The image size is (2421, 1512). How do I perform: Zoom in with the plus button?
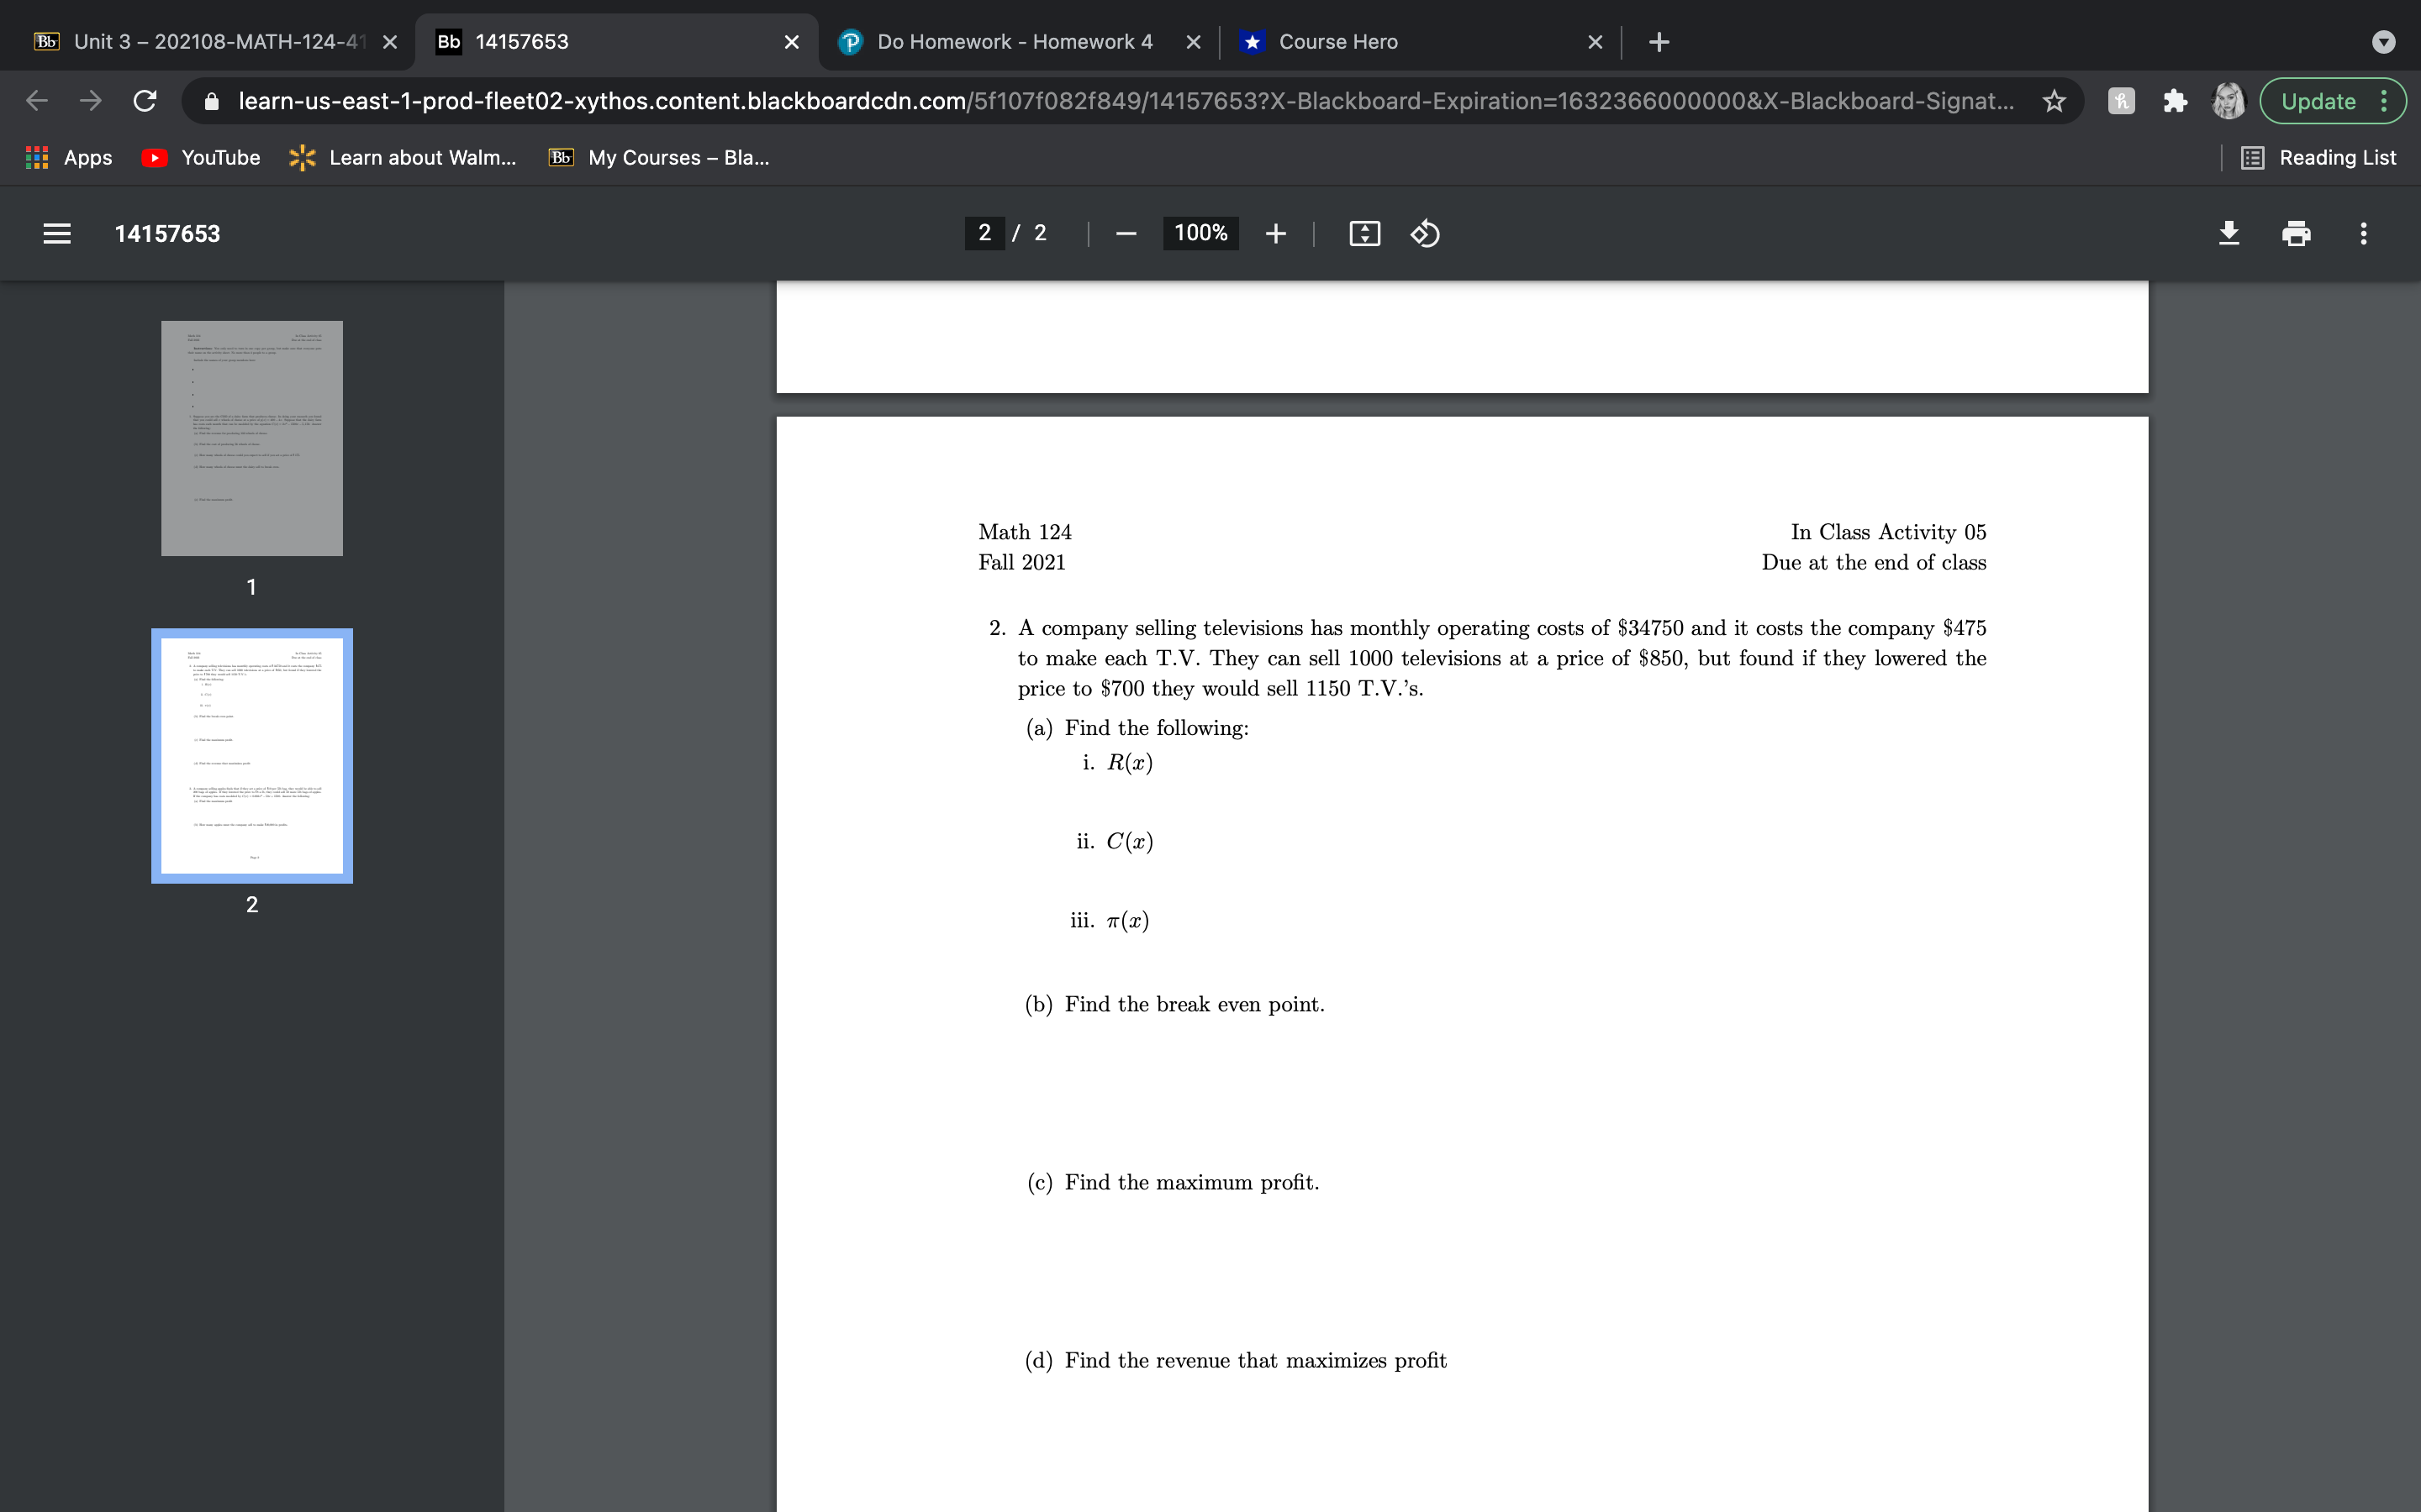[1275, 233]
